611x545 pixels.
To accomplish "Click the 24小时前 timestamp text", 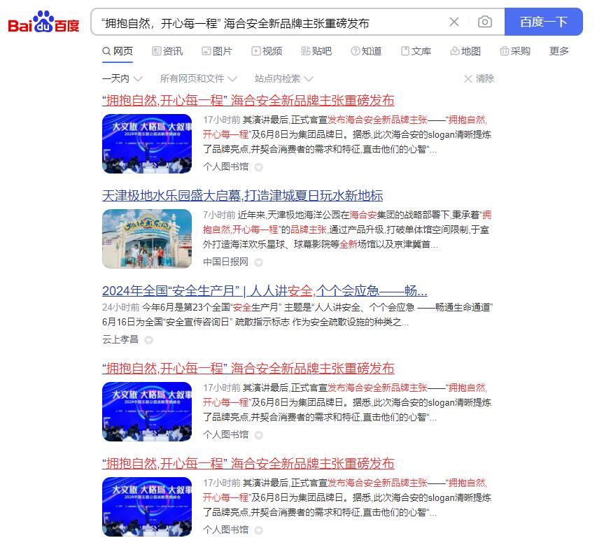I will 121,307.
